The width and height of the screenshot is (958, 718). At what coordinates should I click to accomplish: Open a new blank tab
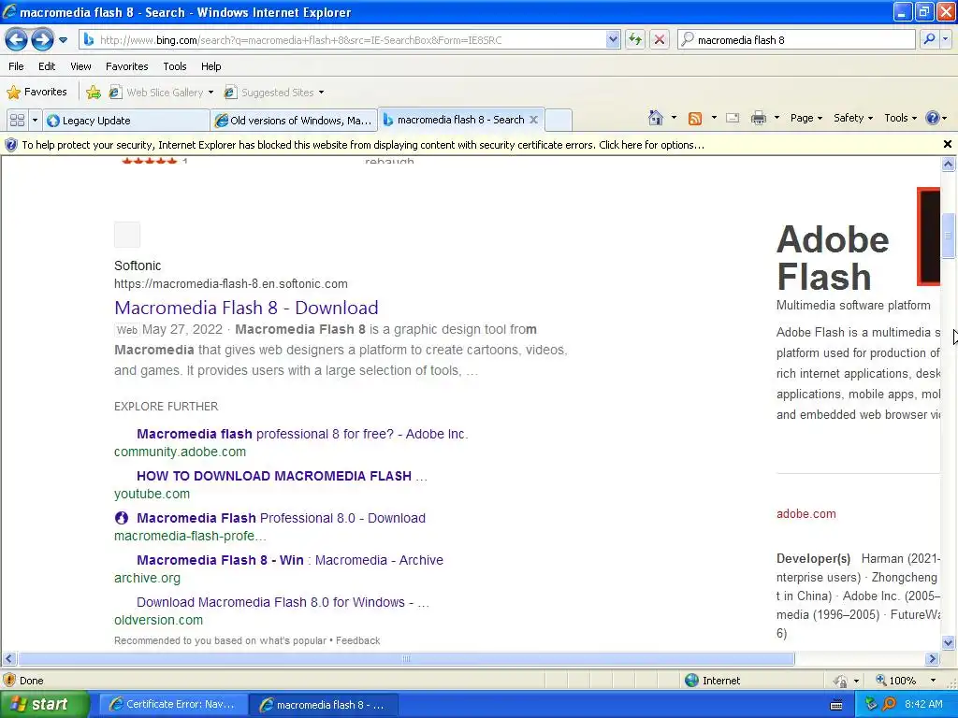pos(558,121)
